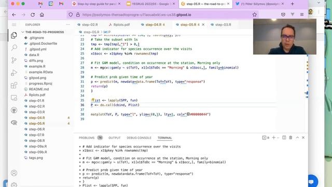Screen dimensions: 332x187
Task: Switch to step-02.R editor tab
Action: [x=88, y=25]
